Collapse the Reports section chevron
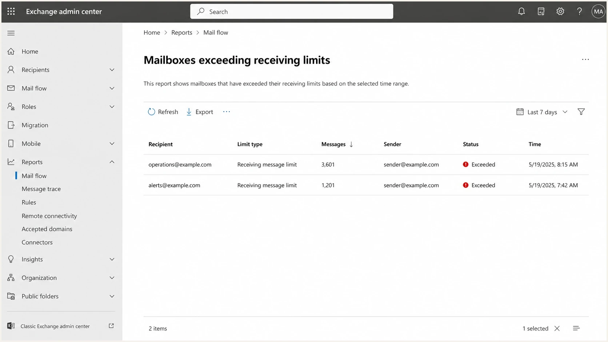This screenshot has width=608, height=342. coord(112,162)
